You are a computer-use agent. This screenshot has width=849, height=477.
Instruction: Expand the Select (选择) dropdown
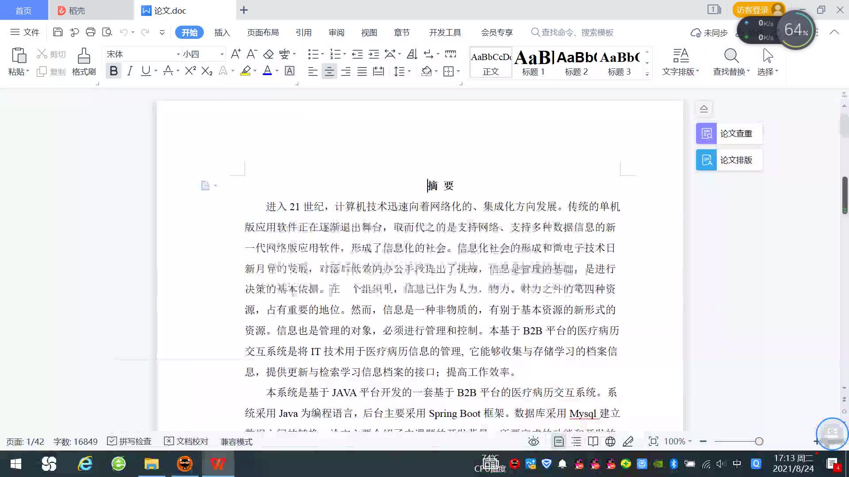pyautogui.click(x=777, y=71)
